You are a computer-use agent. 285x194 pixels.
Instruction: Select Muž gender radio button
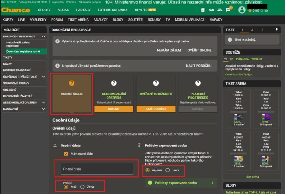pos(66,187)
